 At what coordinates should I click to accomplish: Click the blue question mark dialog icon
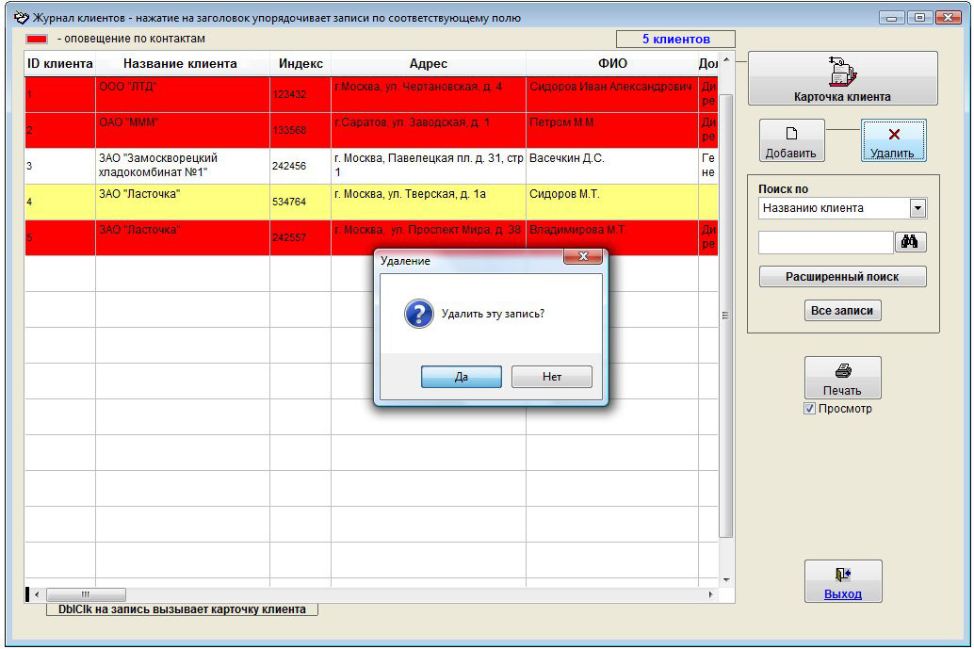tap(418, 314)
